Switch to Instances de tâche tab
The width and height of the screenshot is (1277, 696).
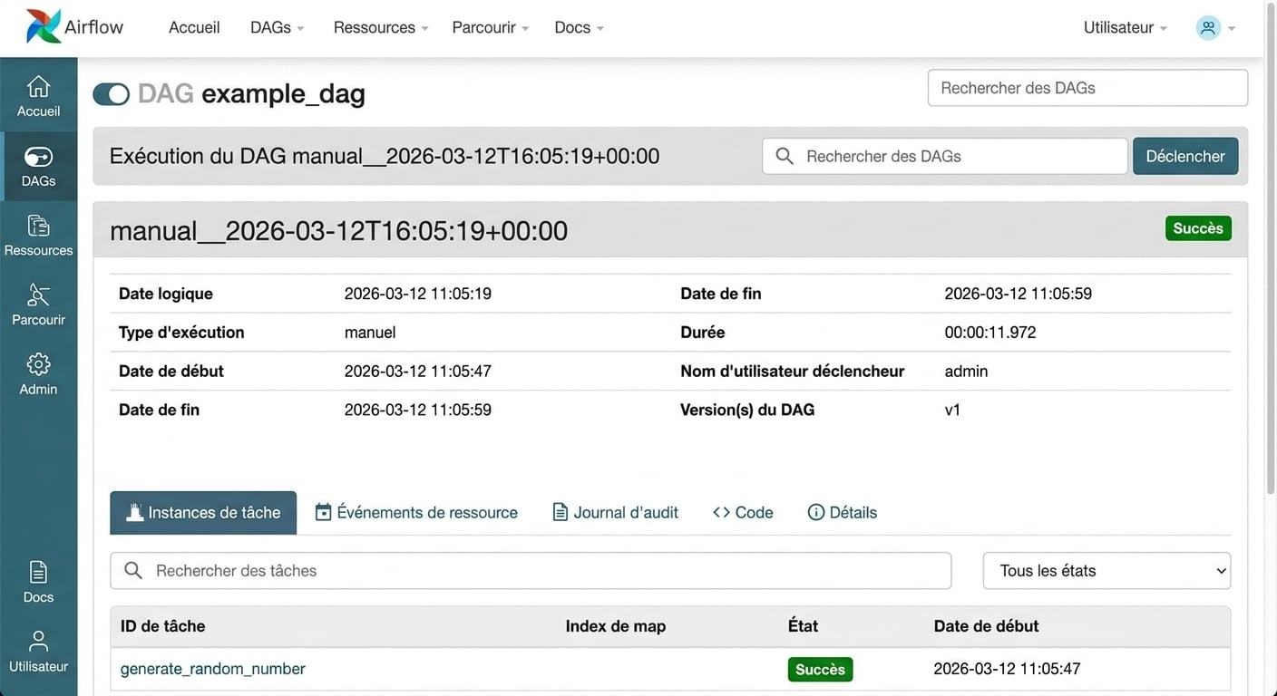[203, 513]
